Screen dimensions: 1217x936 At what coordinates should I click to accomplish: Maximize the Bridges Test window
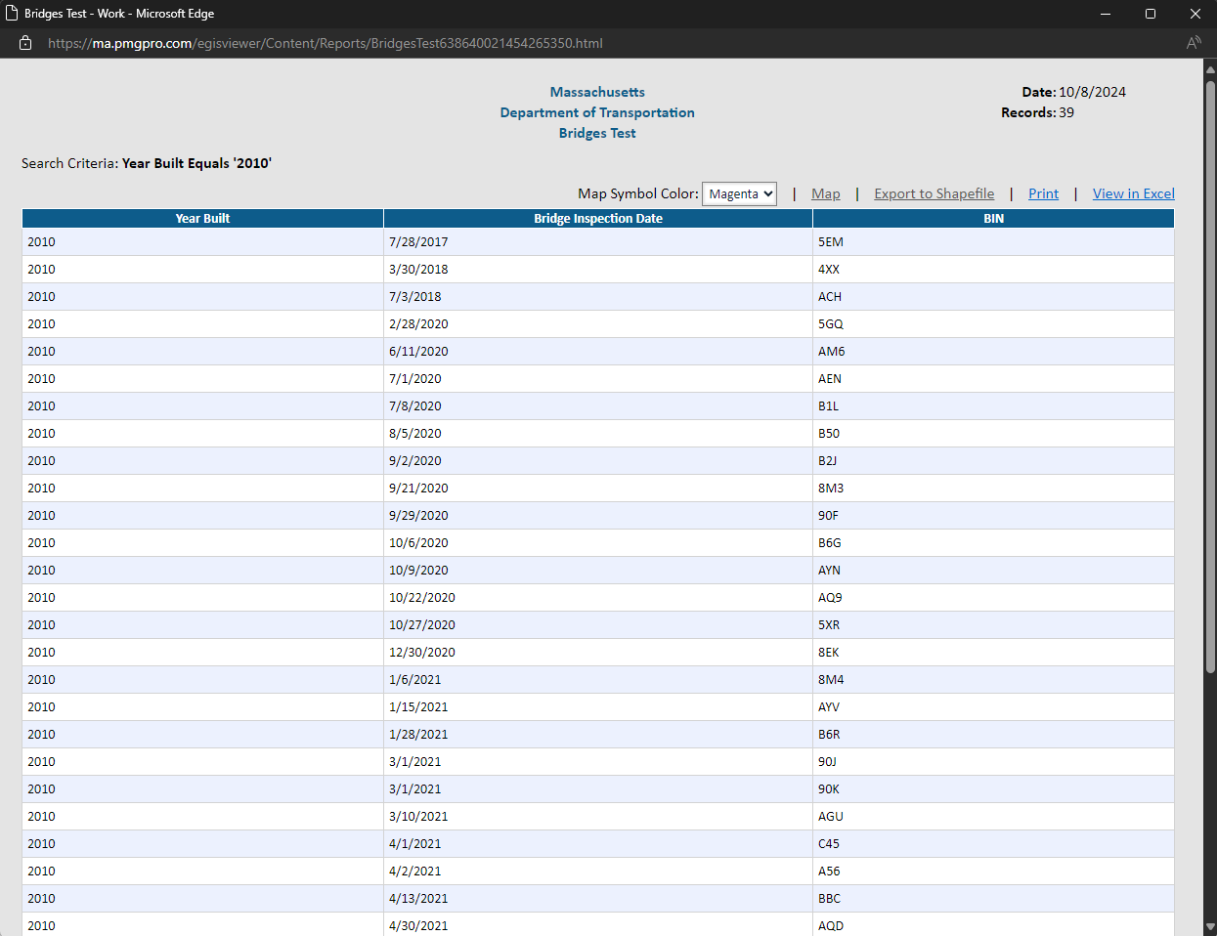pyautogui.click(x=1151, y=14)
